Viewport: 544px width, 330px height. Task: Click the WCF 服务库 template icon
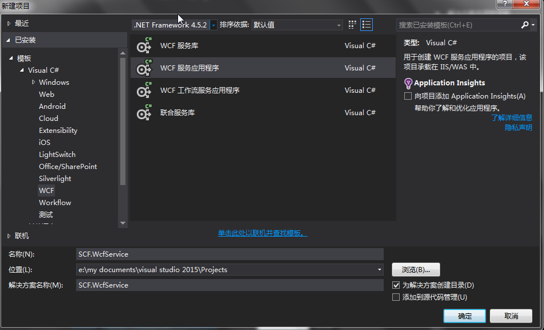[144, 45]
